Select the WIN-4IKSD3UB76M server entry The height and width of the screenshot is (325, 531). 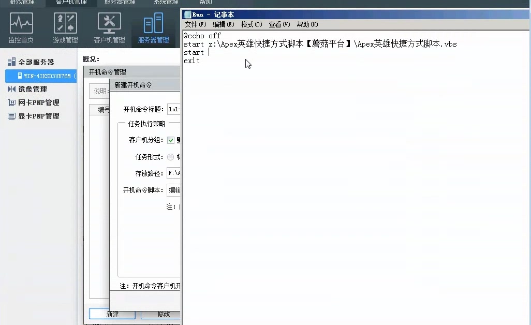(x=39, y=76)
